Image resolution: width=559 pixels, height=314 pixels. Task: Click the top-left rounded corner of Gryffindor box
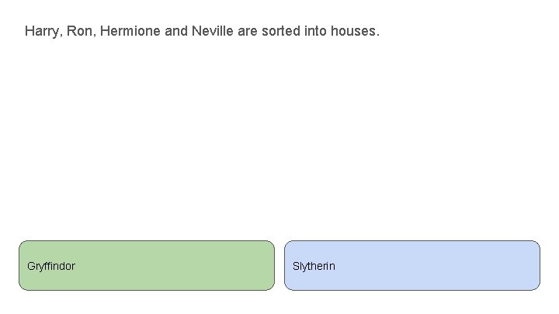click(x=23, y=244)
